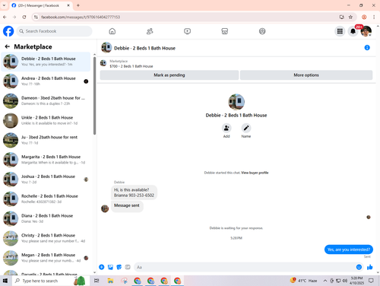The width and height of the screenshot is (380, 286).
Task: Open Joshua - 2 Beds 1 Bath House chat
Action: pyautogui.click(x=46, y=180)
